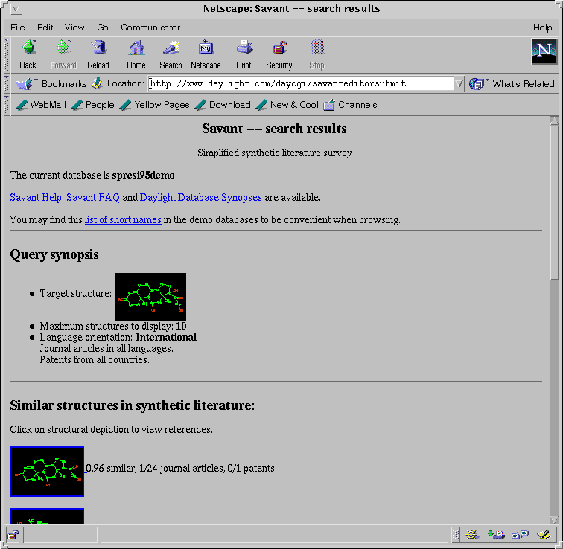Open the 0.96 similar structure thumbnail
Viewport: 563px width, 549px height.
(x=47, y=472)
